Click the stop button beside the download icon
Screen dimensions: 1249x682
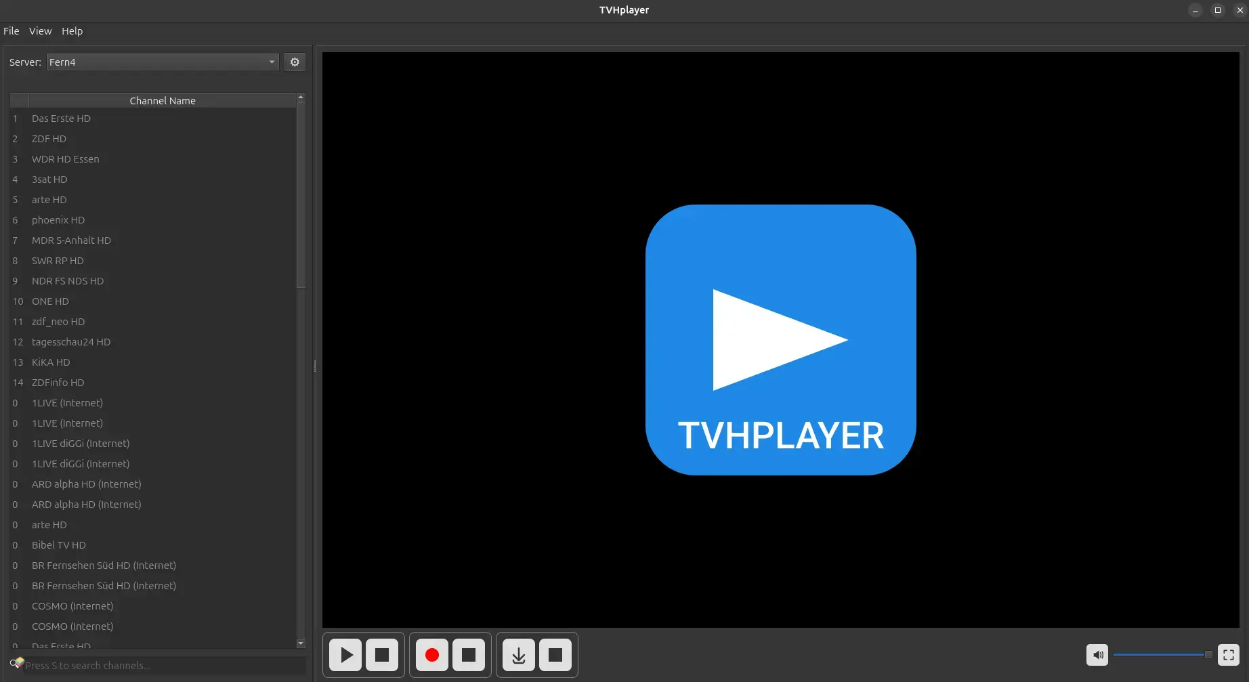pos(555,655)
